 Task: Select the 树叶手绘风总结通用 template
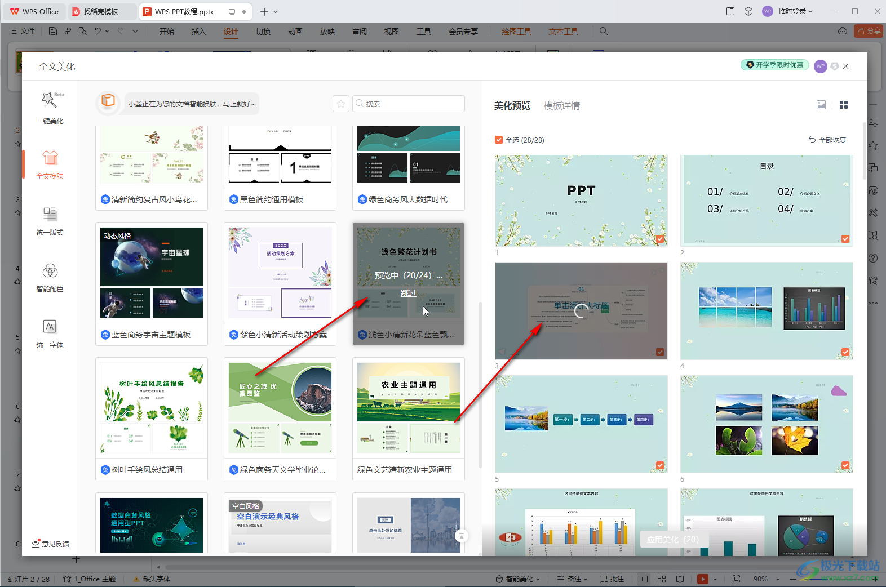152,419
